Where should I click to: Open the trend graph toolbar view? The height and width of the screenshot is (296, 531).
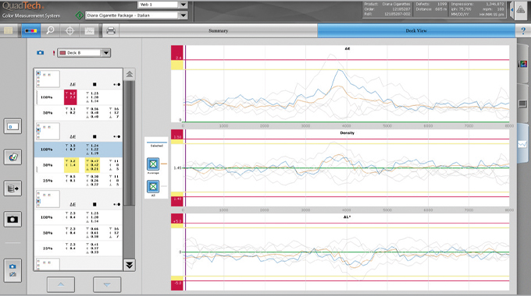pyautogui.click(x=89, y=30)
